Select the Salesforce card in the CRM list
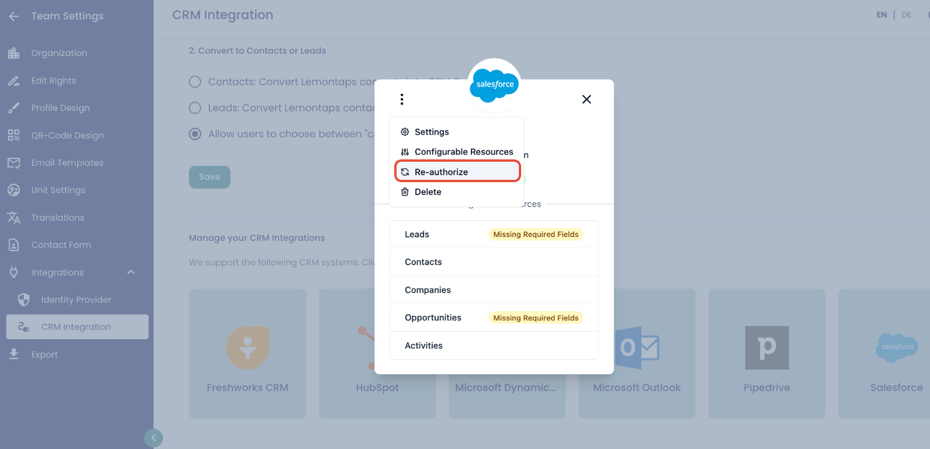930x449 pixels. click(884, 354)
